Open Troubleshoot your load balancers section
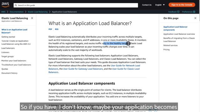The height and width of the screenshot is (112, 200). (x=16, y=65)
